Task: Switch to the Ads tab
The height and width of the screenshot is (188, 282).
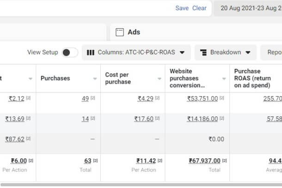Action: pyautogui.click(x=134, y=32)
